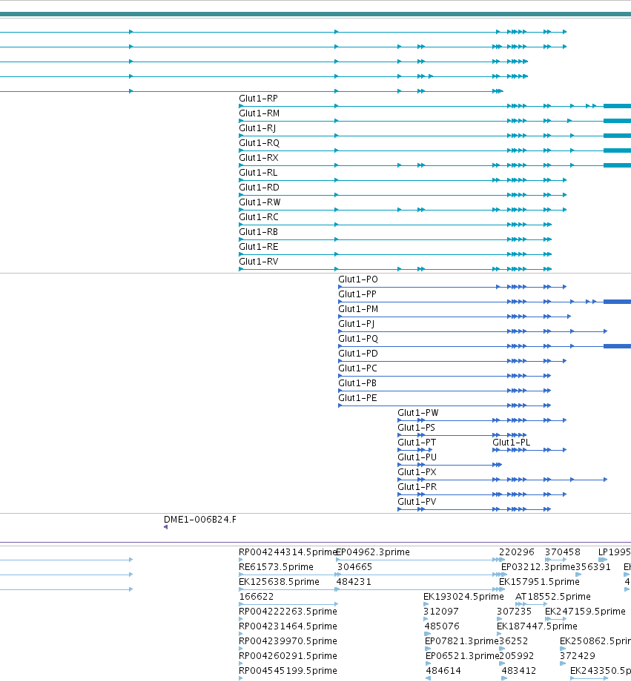Click the Glut1-PD protein label
Viewport: 631px width, 682px height.
tap(358, 353)
